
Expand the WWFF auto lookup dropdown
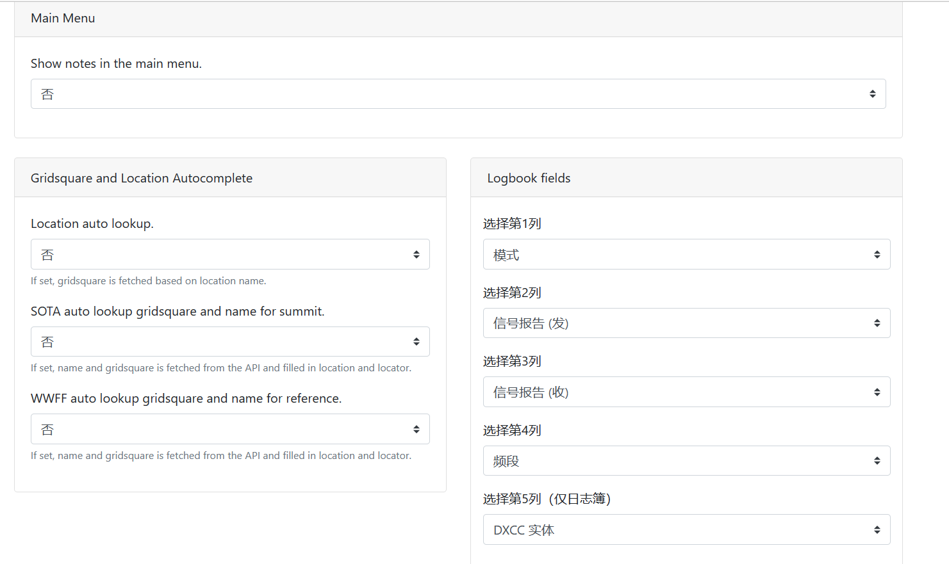coord(230,429)
